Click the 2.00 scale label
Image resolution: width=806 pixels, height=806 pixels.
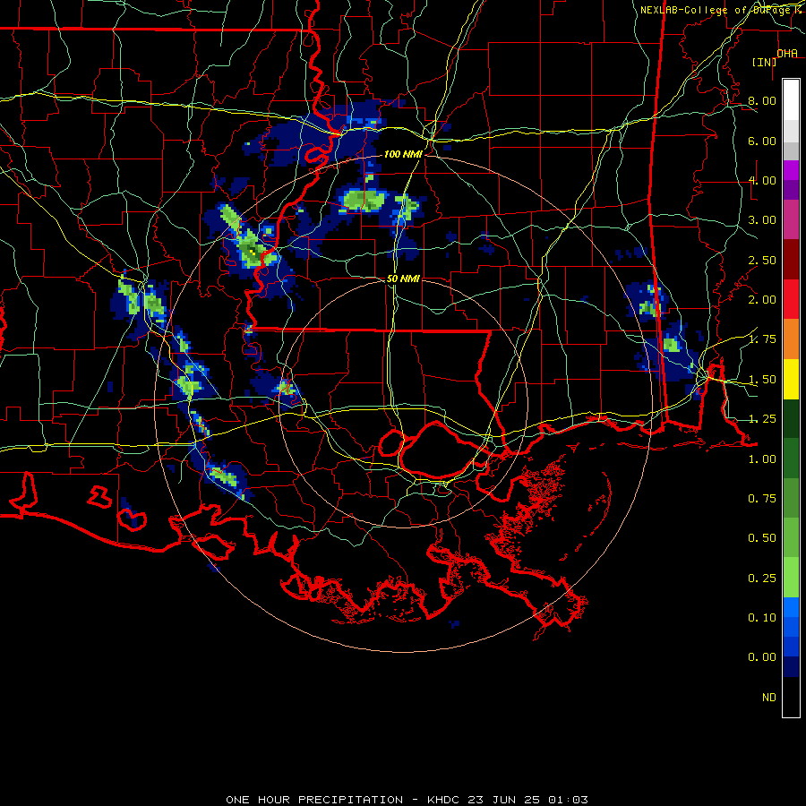click(762, 300)
